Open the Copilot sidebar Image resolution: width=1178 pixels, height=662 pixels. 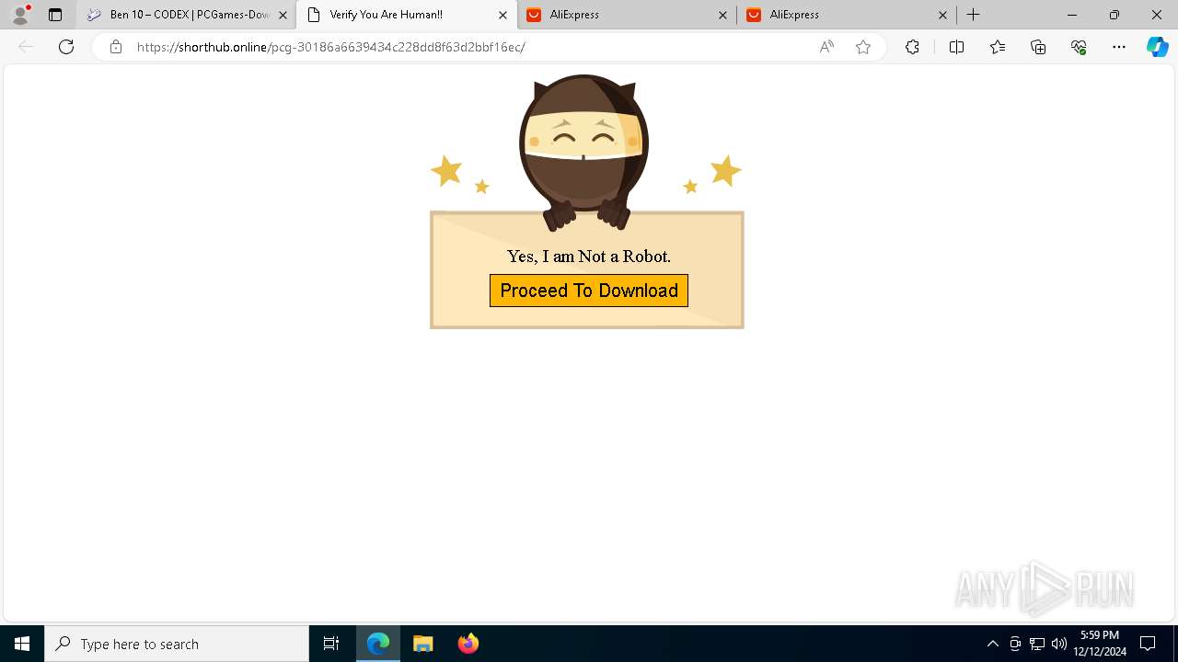[1158, 47]
